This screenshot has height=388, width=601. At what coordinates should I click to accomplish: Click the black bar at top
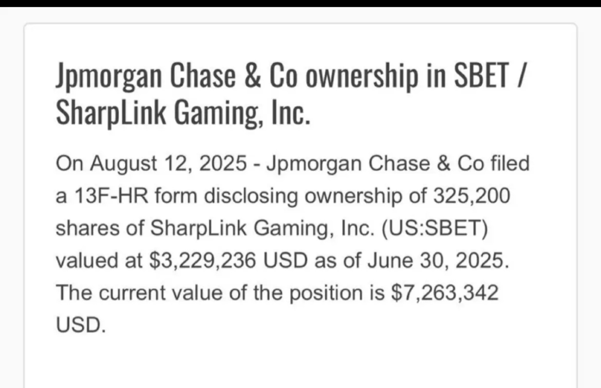[300, 3]
